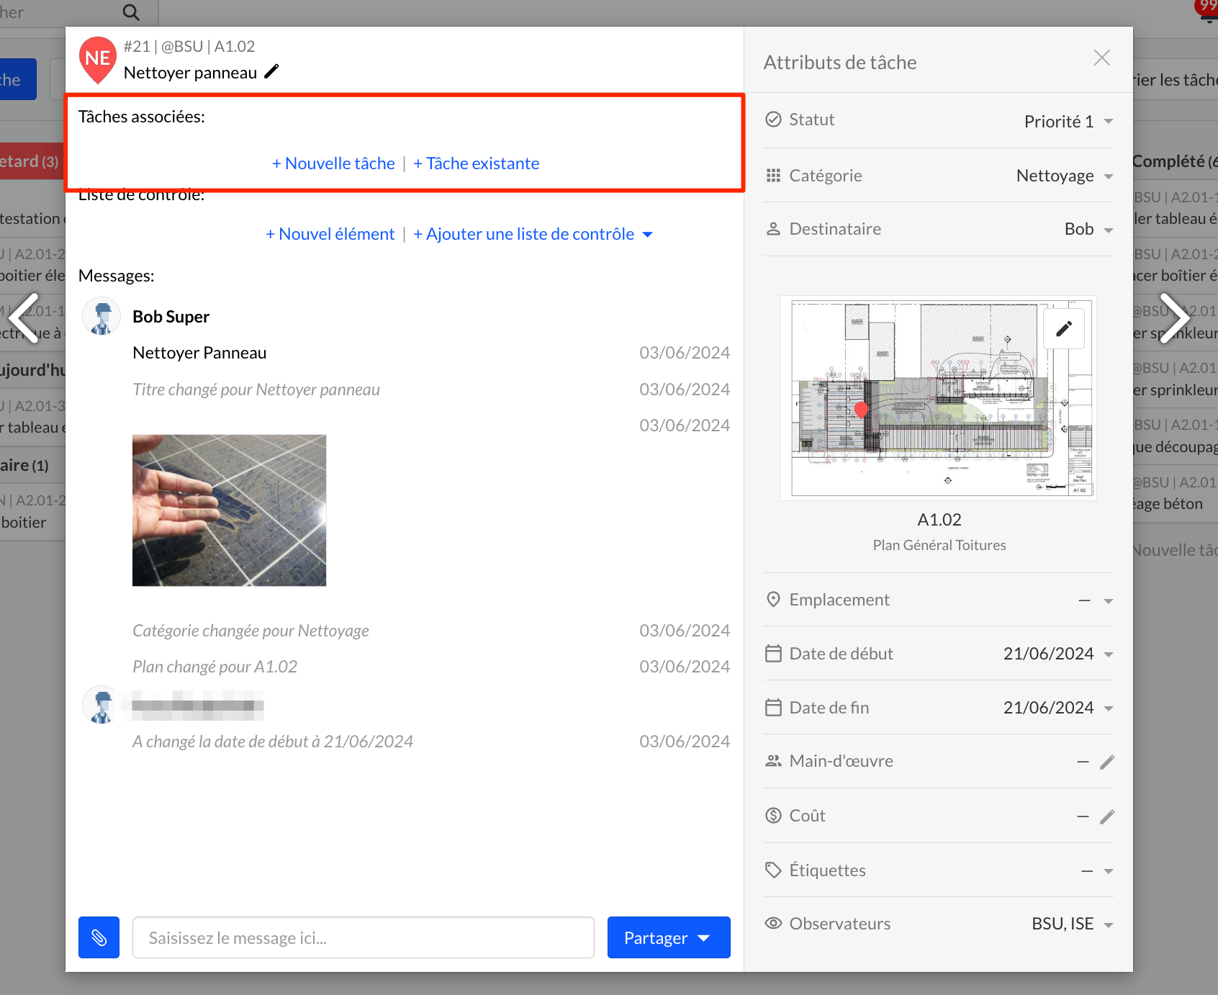The width and height of the screenshot is (1218, 995).
Task: Click + Nouvelle tâche link
Action: coord(333,163)
